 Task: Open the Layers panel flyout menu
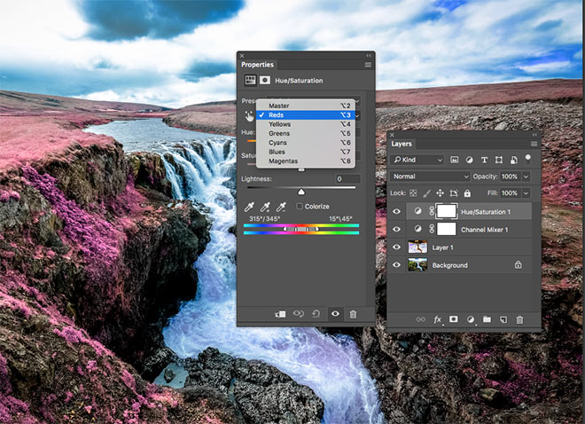coord(534,144)
